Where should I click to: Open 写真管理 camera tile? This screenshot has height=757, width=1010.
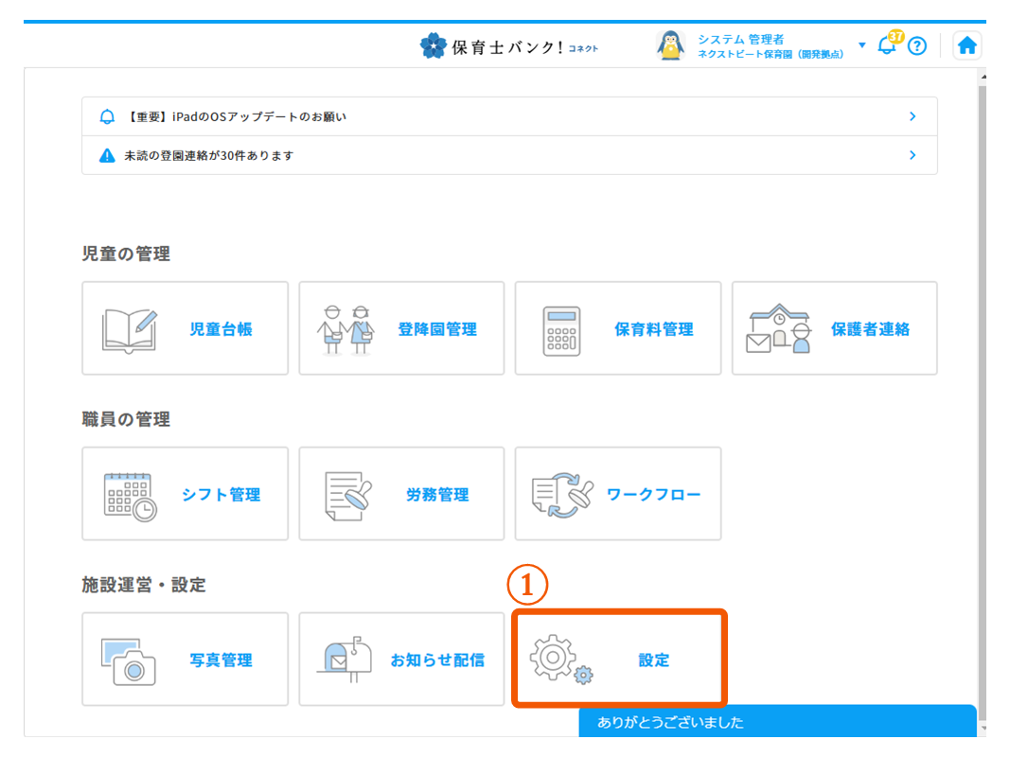click(x=185, y=660)
